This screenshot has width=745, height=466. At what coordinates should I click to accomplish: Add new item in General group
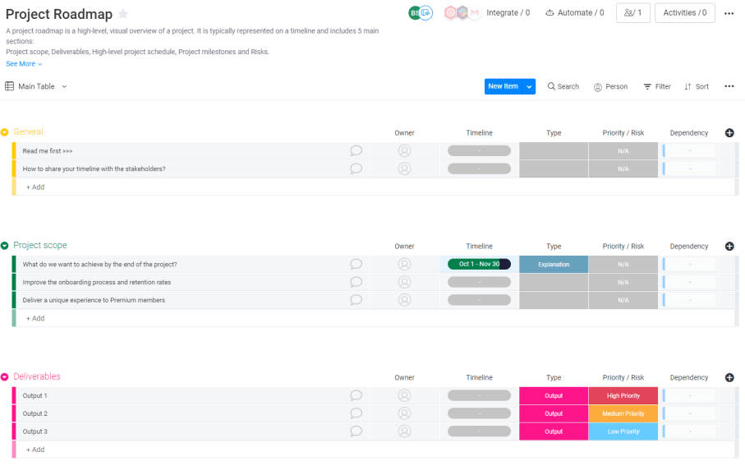[x=35, y=187]
